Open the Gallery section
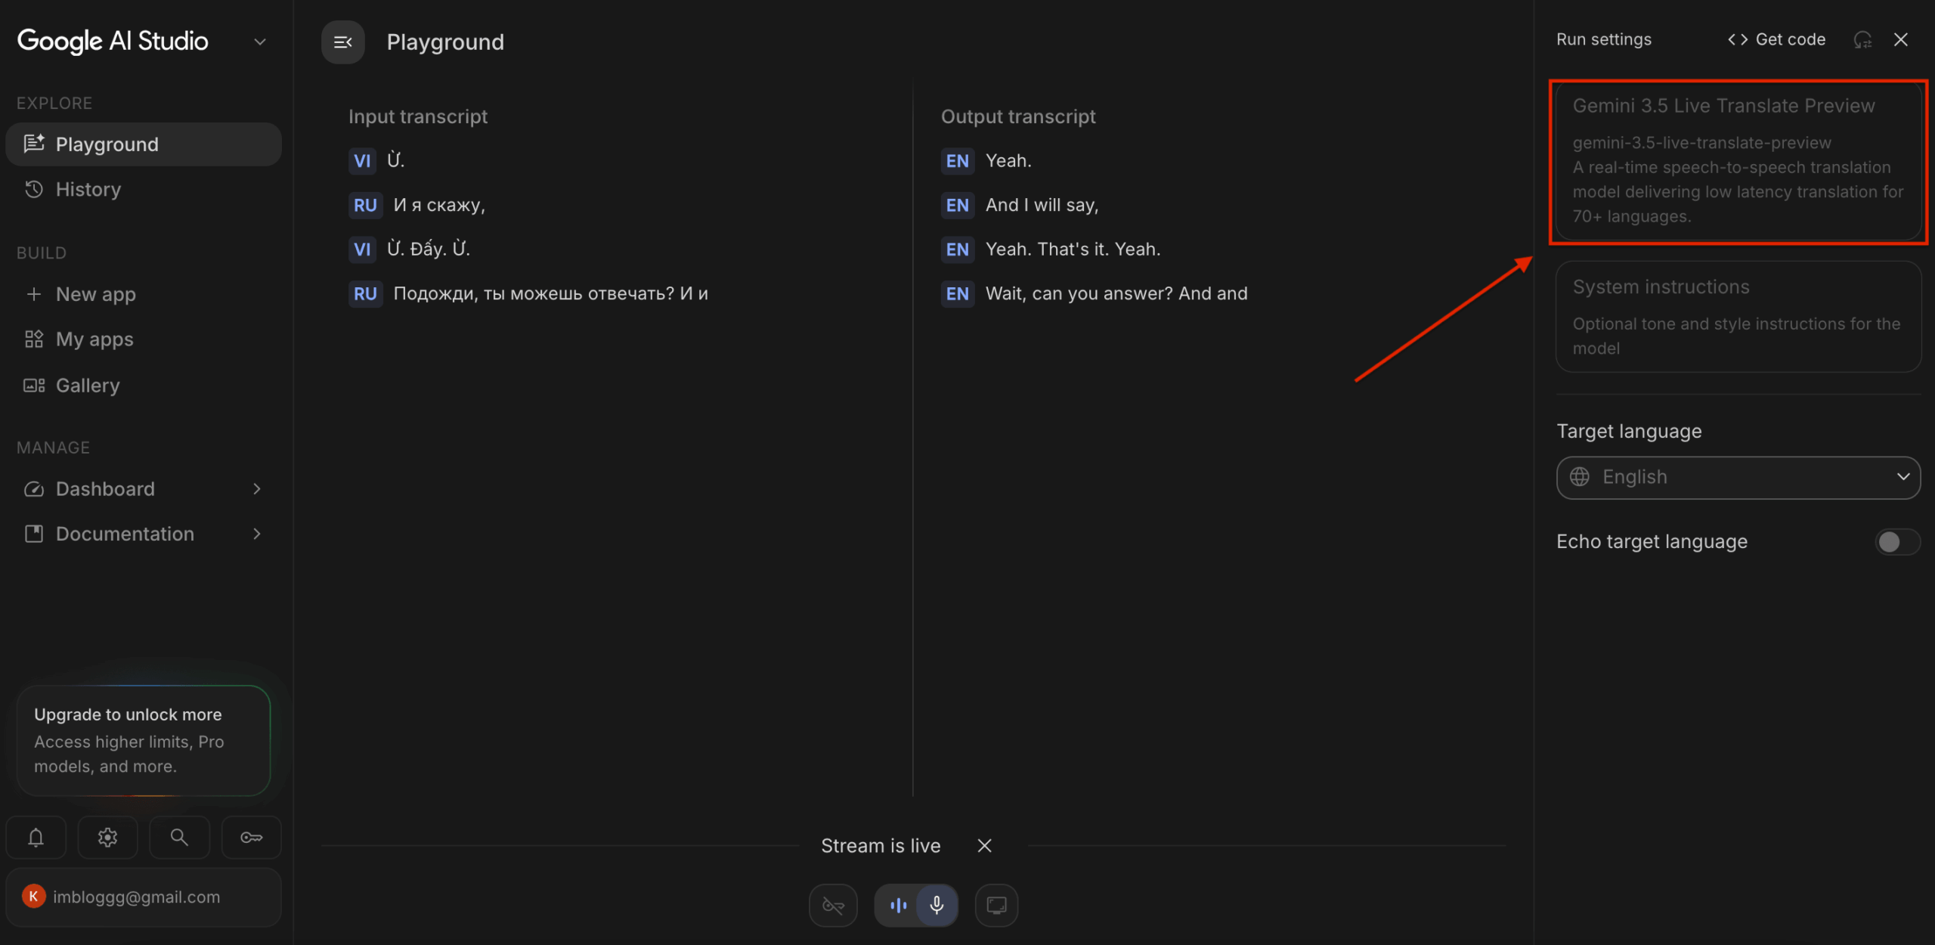The width and height of the screenshot is (1935, 945). (144, 386)
